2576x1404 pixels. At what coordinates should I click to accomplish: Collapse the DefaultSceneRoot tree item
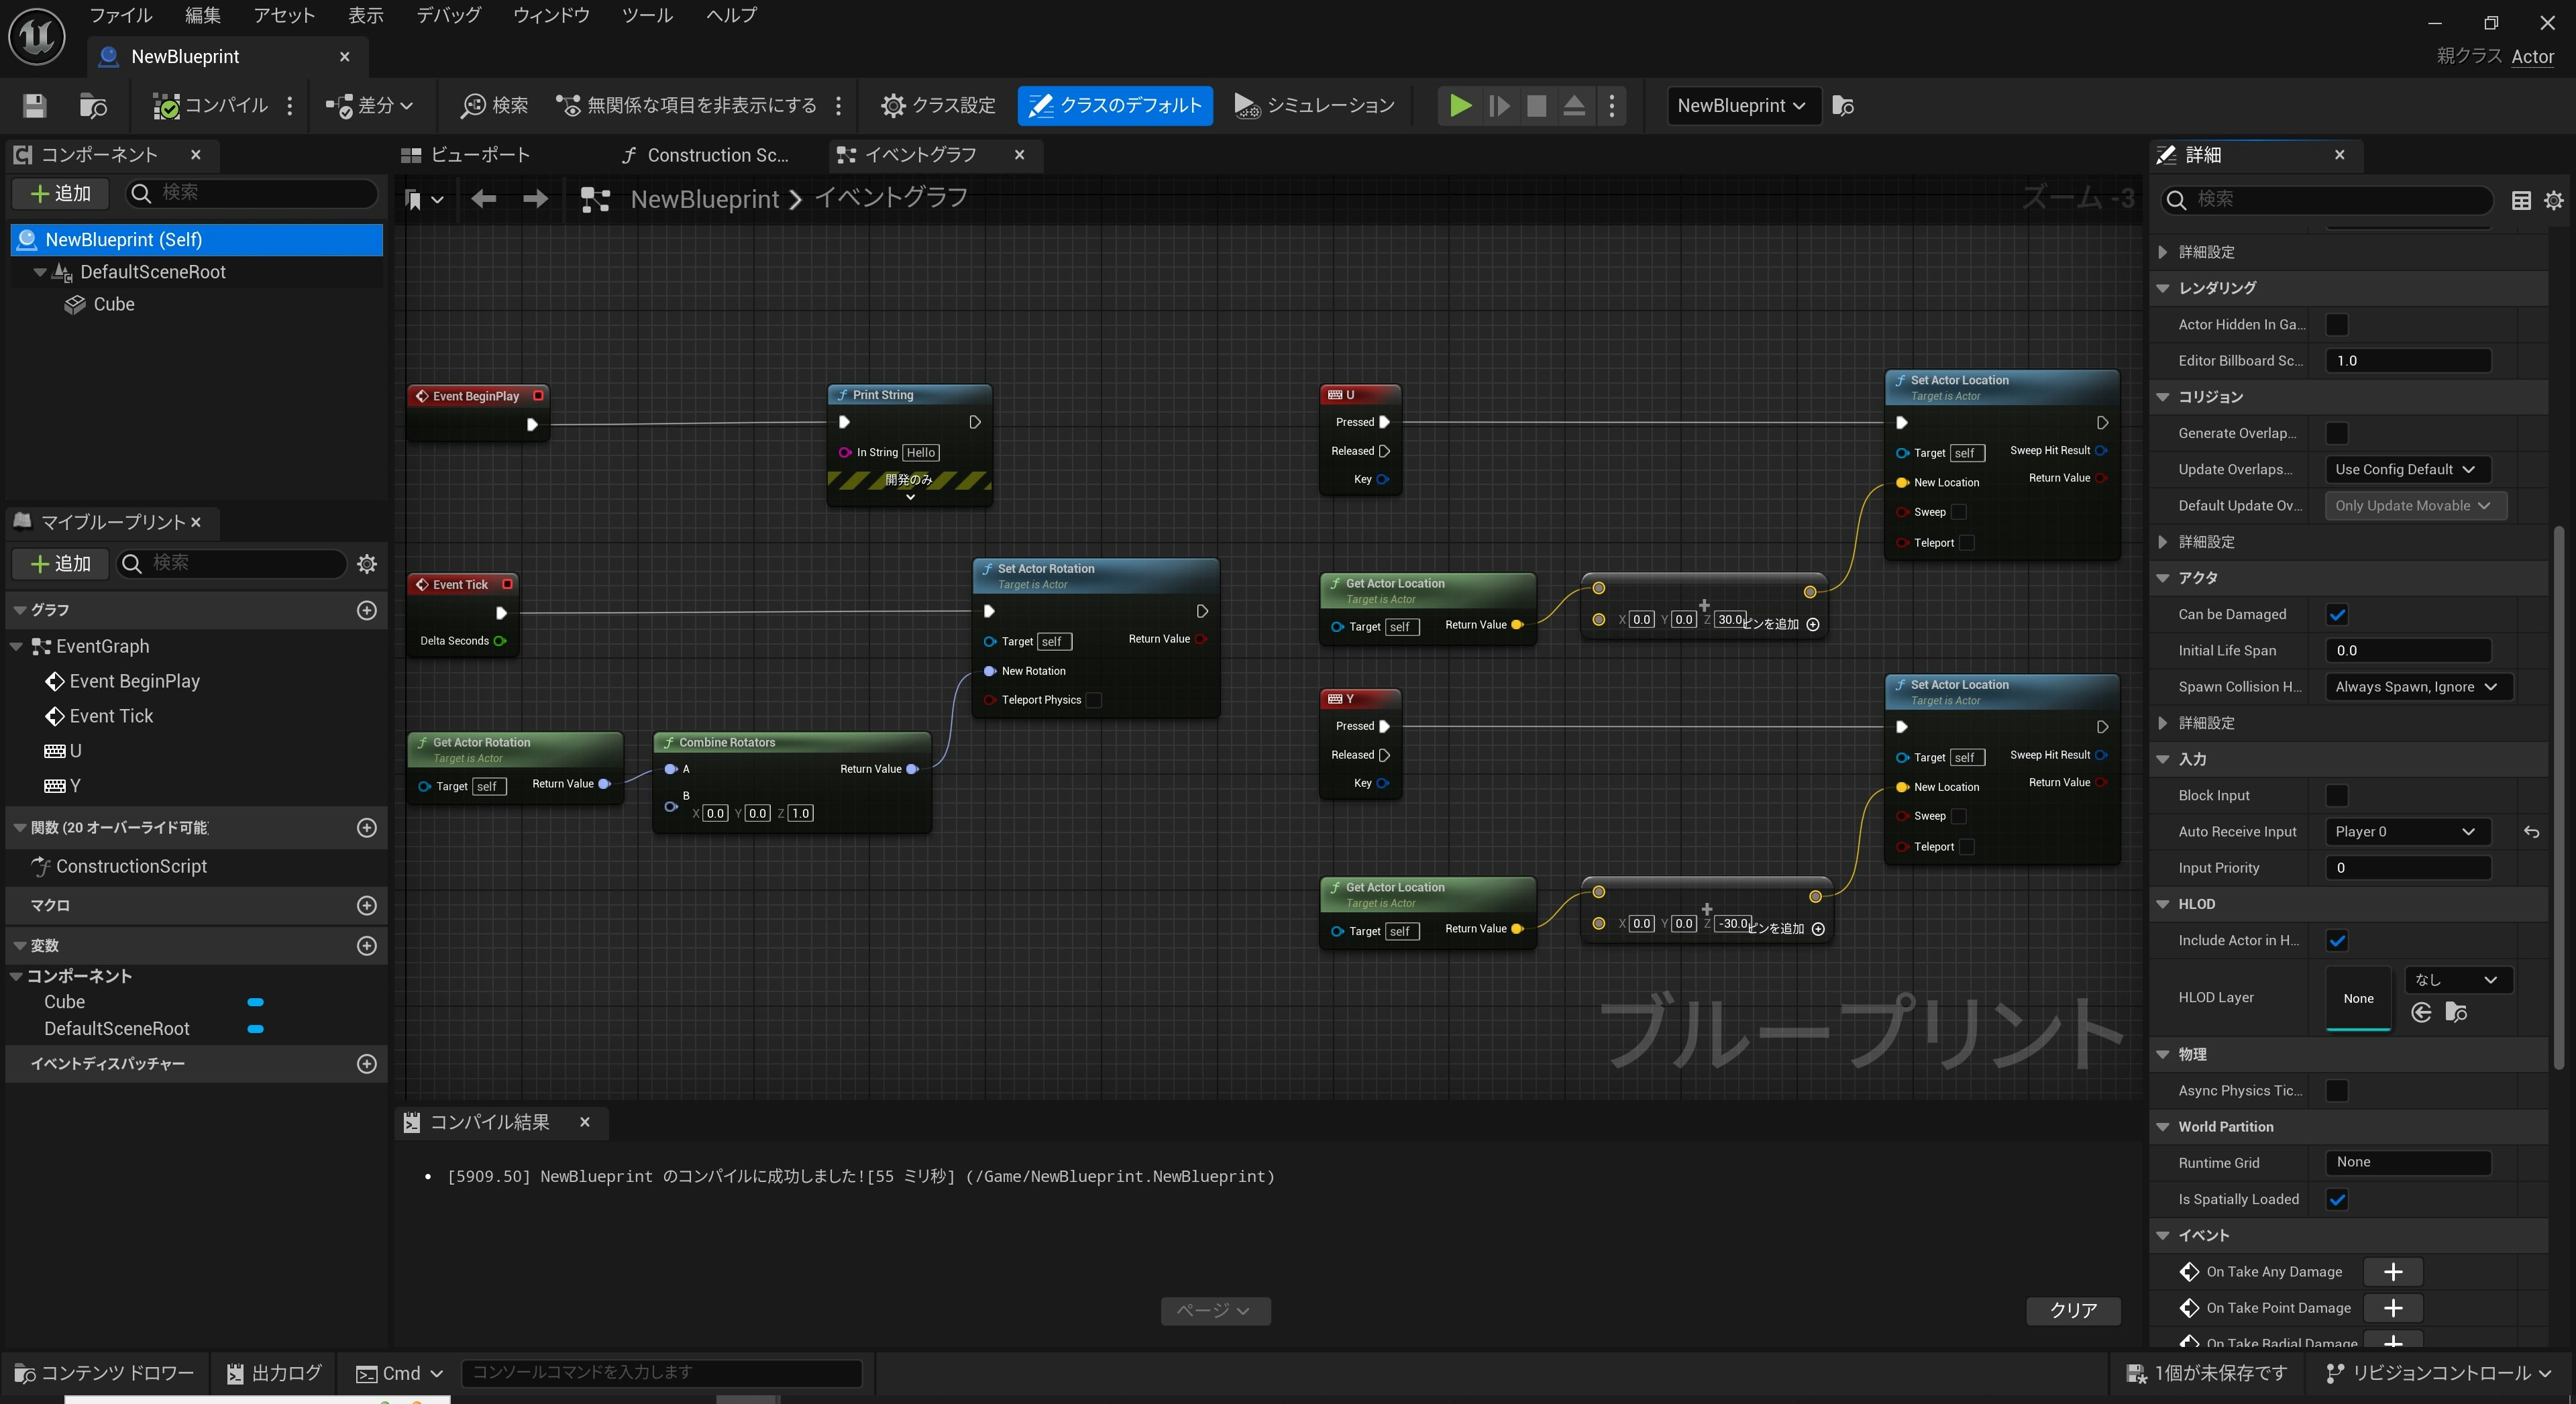tap(40, 272)
